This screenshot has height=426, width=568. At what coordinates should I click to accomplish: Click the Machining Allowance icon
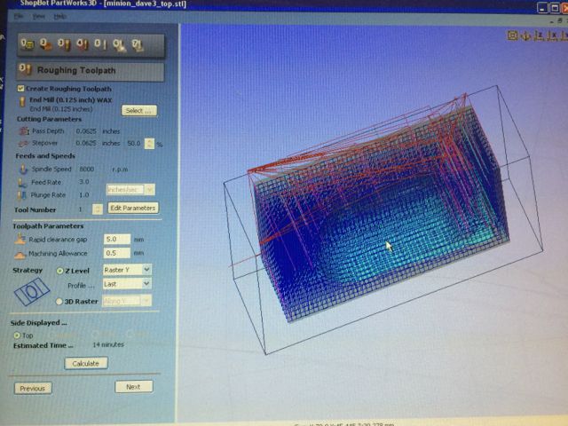[20, 255]
